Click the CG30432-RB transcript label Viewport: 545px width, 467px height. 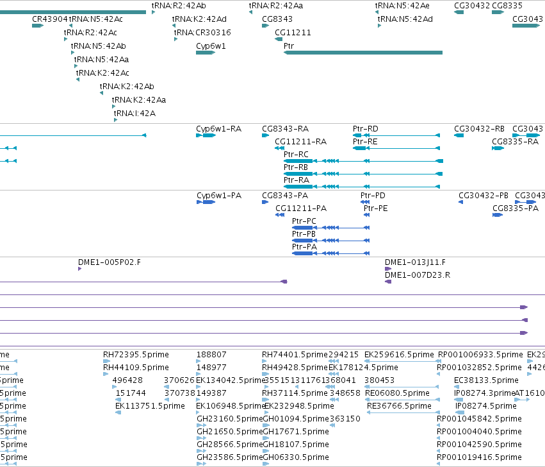point(479,129)
